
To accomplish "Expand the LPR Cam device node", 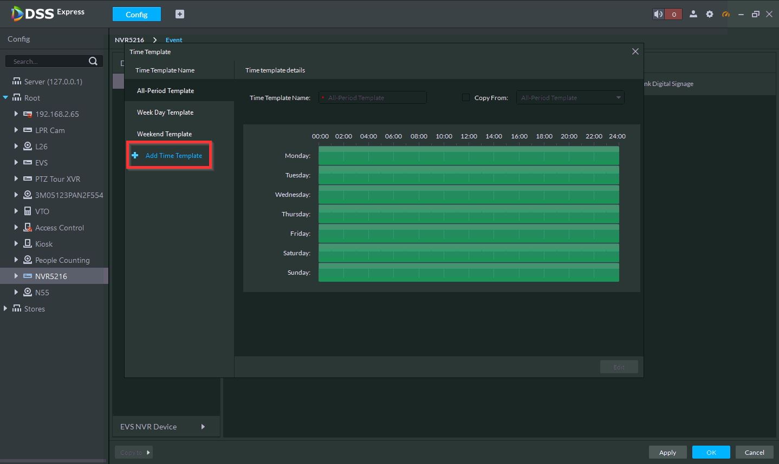I will [x=16, y=130].
